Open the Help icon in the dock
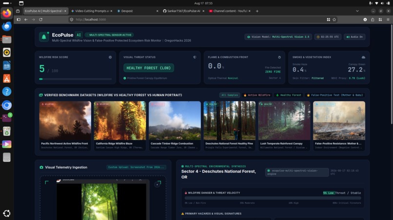 [7, 92]
